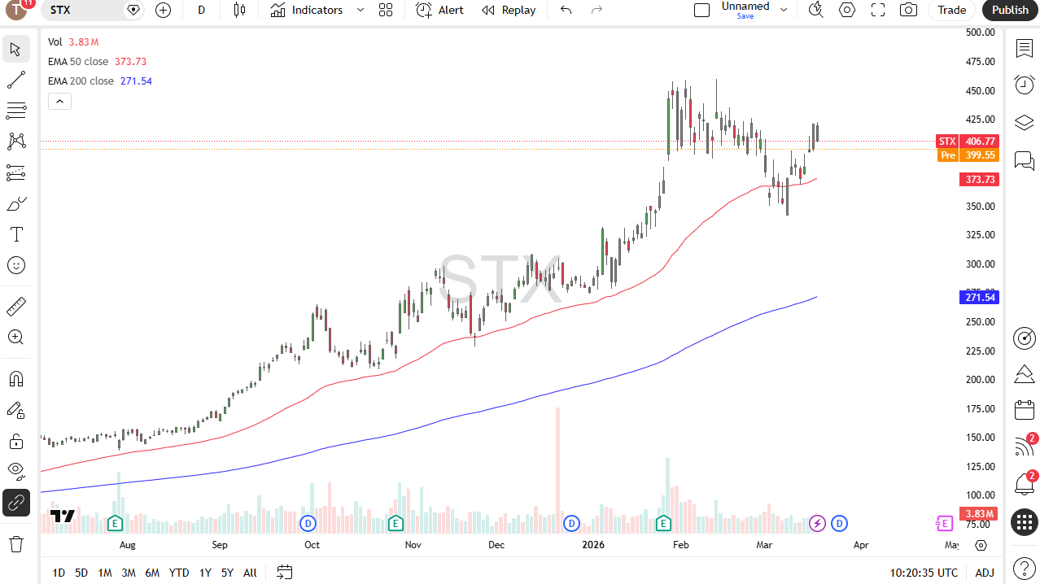The width and height of the screenshot is (1040, 584).
Task: Show All time range
Action: click(x=250, y=573)
